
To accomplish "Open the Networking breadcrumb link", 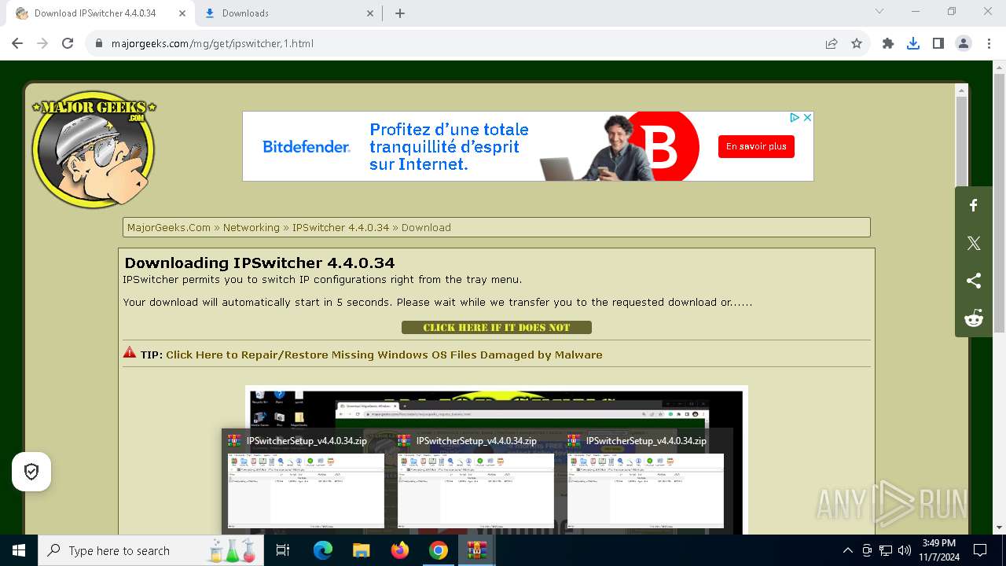I will click(x=251, y=227).
